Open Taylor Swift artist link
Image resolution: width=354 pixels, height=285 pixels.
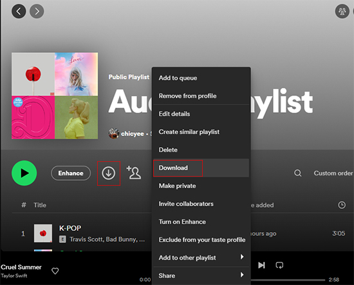tap(14, 276)
